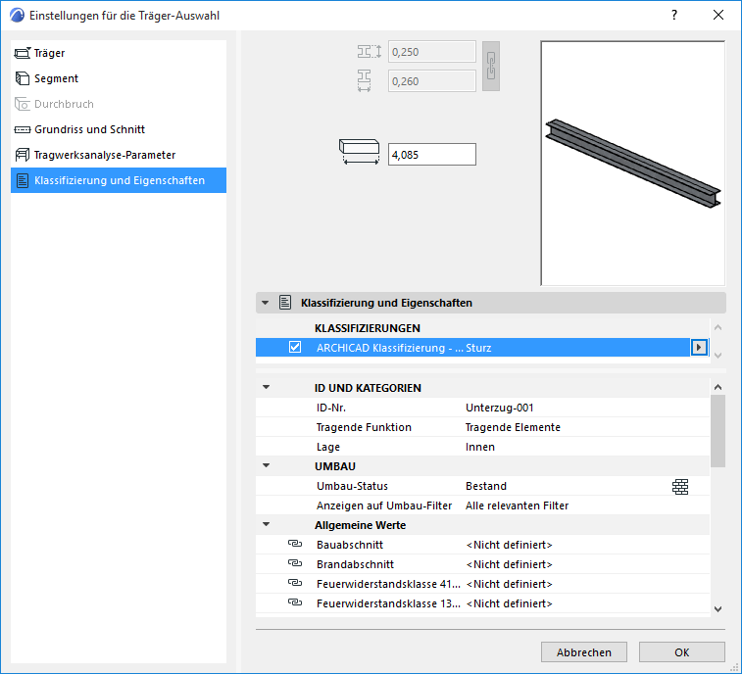Switch to Grundriss und Schnitt page
This screenshot has height=674, width=742.
coord(119,129)
